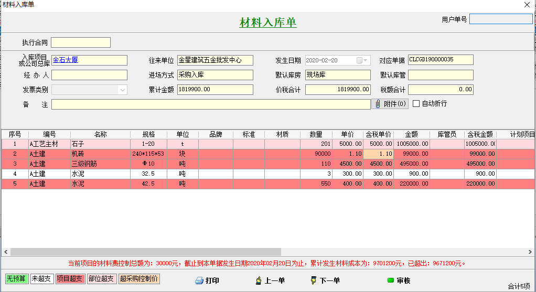Click the 无预算 legend swatch
Viewport: 536px width, 292px height.
[17, 279]
